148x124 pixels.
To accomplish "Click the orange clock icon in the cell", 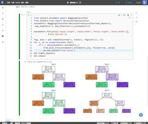I will [x=130, y=18].
